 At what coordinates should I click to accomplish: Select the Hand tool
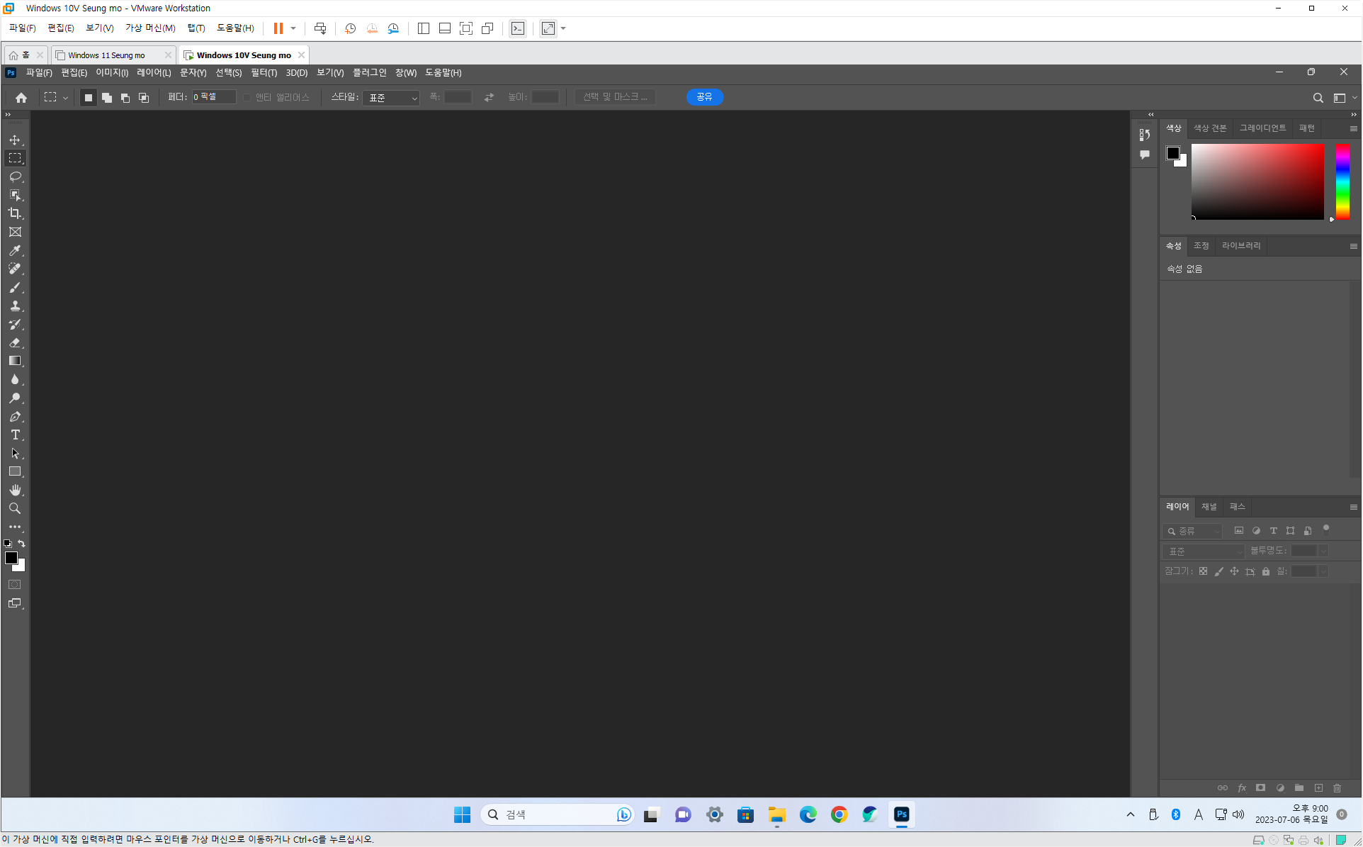15,490
